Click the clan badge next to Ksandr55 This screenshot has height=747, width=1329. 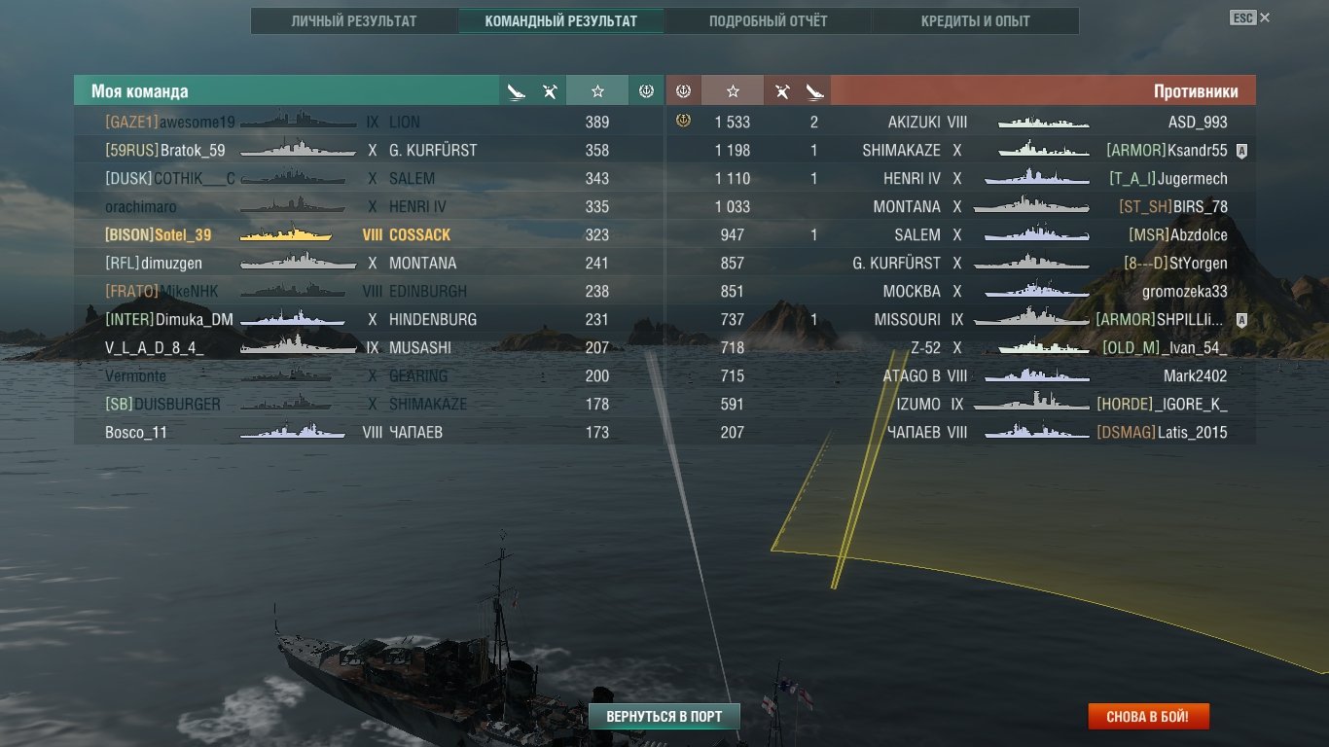pos(1241,151)
